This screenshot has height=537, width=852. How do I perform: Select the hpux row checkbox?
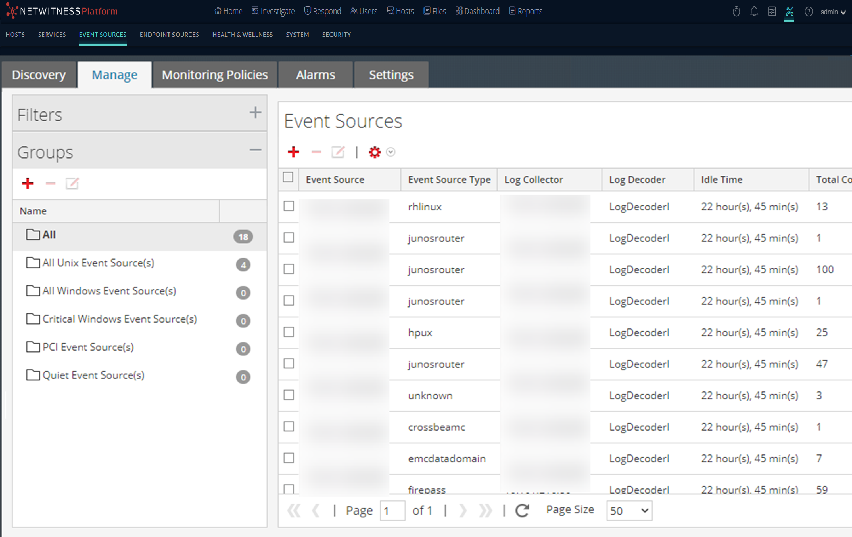[x=289, y=332]
